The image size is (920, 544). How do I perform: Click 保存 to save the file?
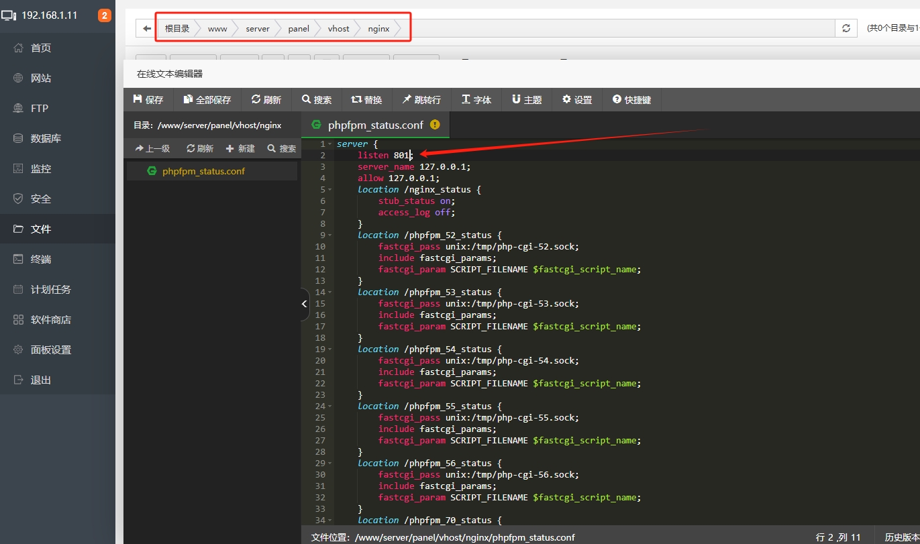[x=149, y=99]
